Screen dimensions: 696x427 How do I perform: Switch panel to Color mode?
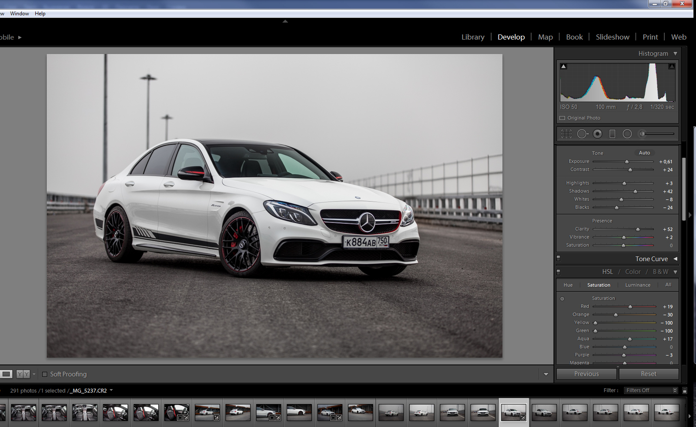pyautogui.click(x=633, y=272)
